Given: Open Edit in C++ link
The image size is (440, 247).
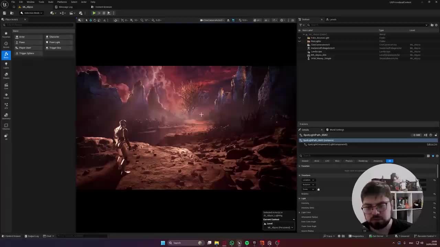Looking at the screenshot, I should pyautogui.click(x=432, y=144).
